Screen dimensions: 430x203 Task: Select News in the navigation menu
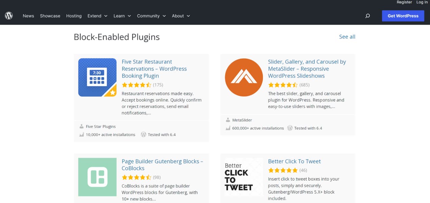(x=28, y=16)
